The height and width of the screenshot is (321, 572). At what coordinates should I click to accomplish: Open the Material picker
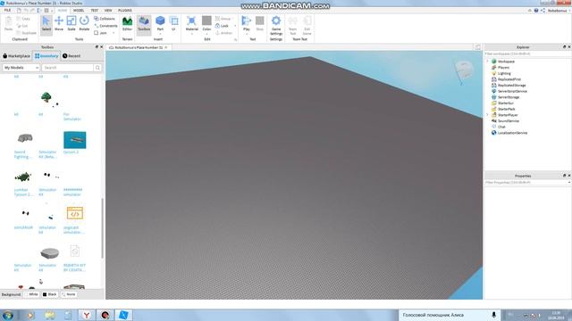coord(191,22)
